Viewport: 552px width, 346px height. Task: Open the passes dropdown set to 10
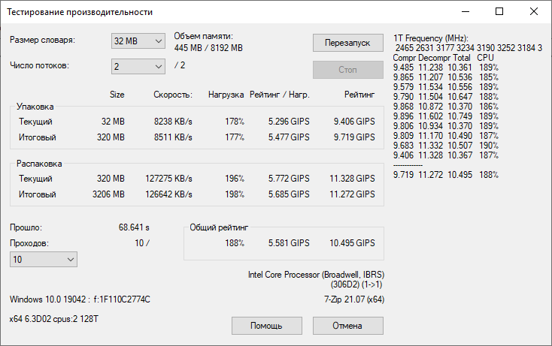[43, 259]
